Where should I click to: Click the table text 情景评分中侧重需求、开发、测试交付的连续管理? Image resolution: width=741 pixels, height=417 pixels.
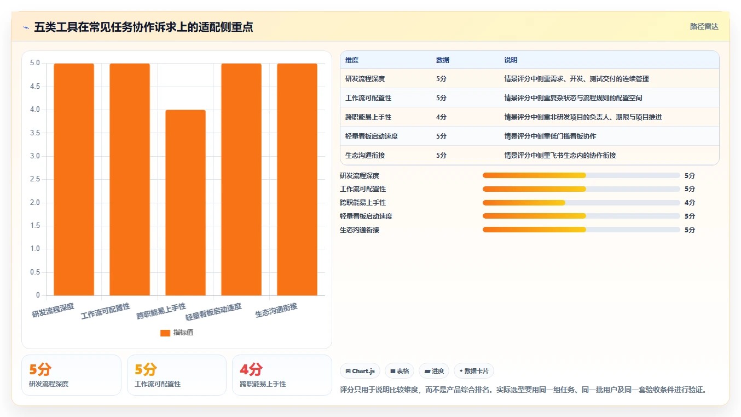point(576,79)
